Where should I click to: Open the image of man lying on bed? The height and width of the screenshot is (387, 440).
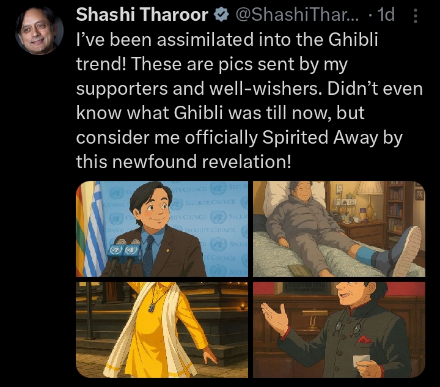click(339, 229)
